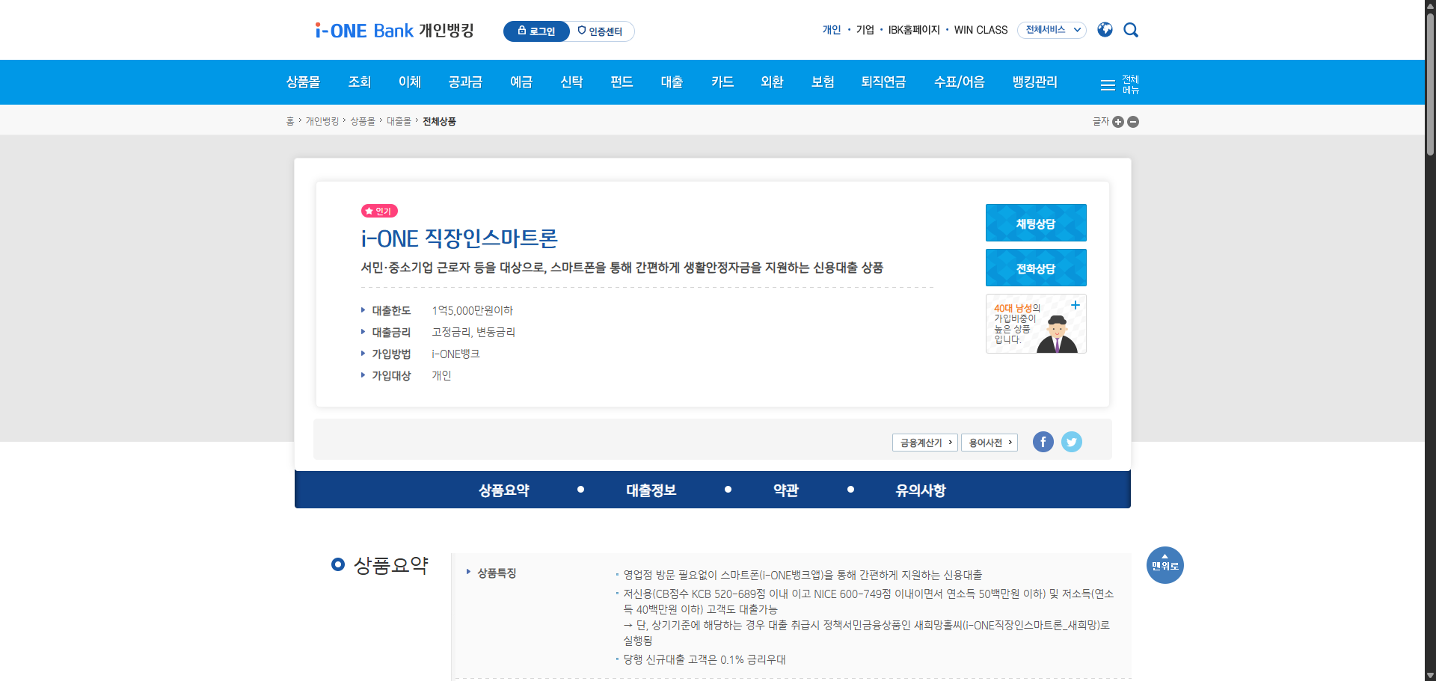Increase font size with the plus icon
1436x681 pixels.
(1118, 122)
